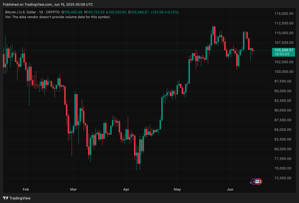The image size is (299, 203).
Task: Click the 90,000.00 price axis label
Action: 283,110
